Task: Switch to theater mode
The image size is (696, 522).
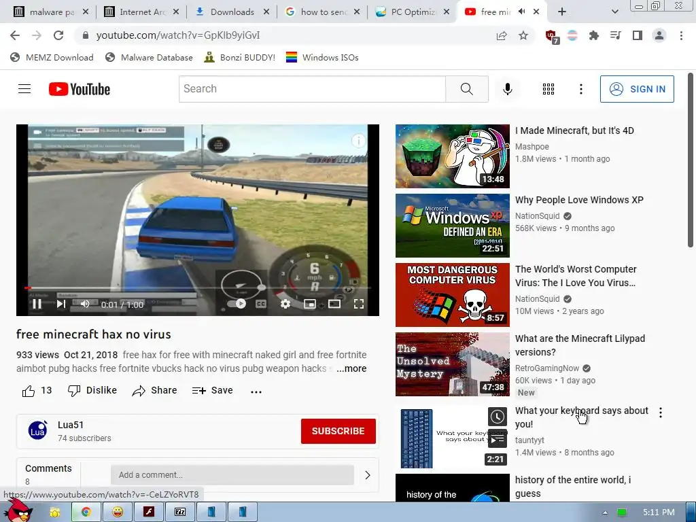Action: (334, 304)
